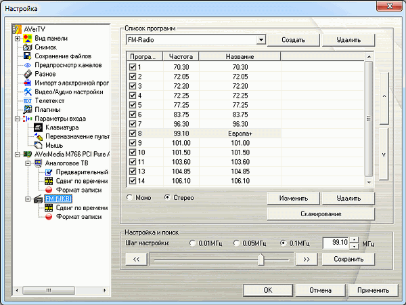
Task: Click the Снимок camera icon in tree
Action: pos(28,48)
